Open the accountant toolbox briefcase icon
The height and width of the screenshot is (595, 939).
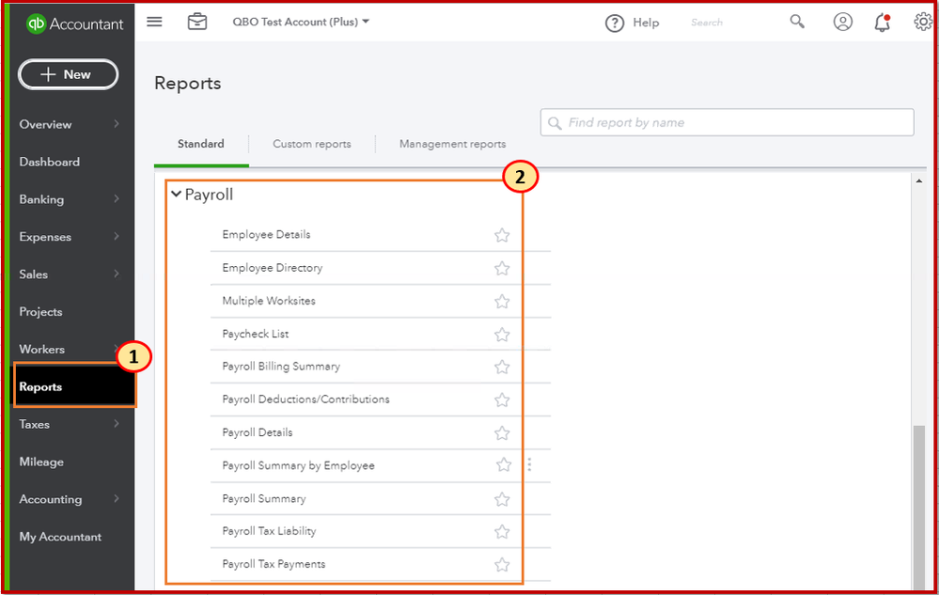pos(197,22)
